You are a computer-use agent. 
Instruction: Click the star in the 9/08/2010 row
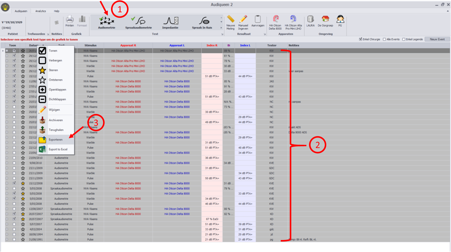coord(23,163)
